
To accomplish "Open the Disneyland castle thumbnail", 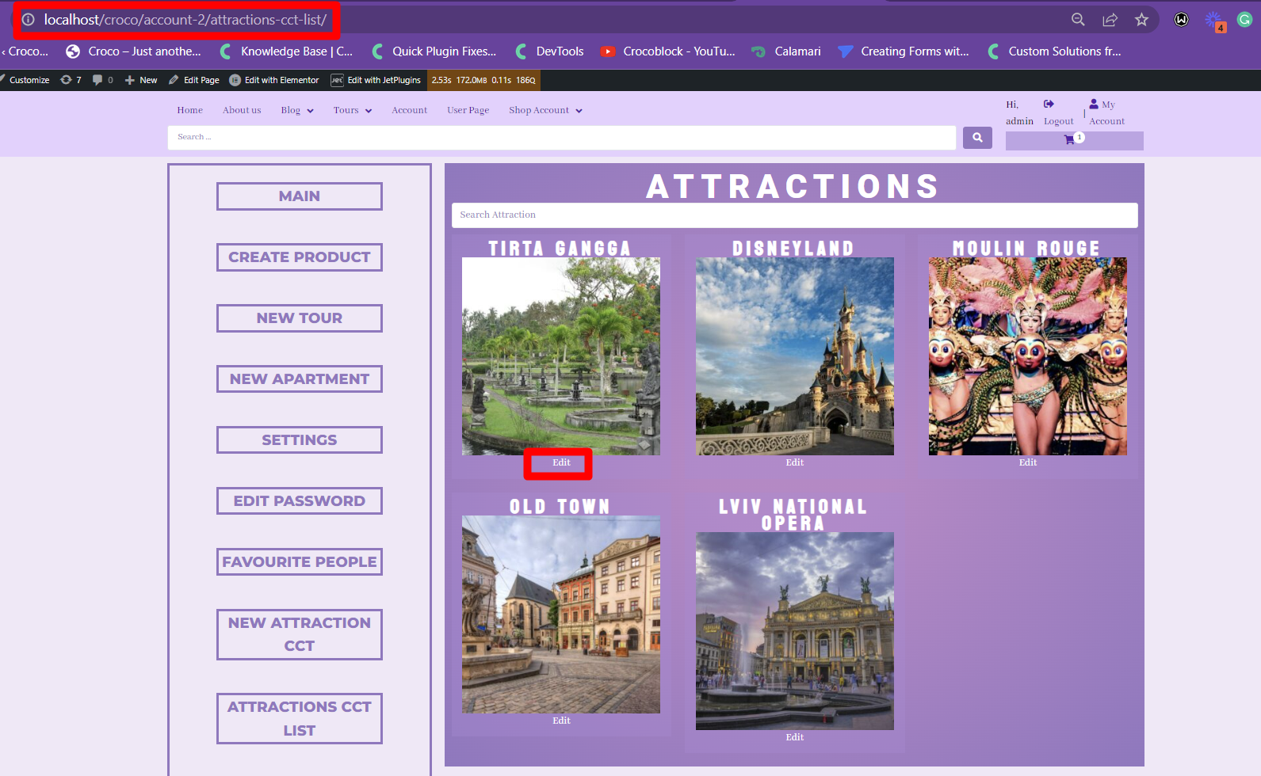I will click(794, 356).
